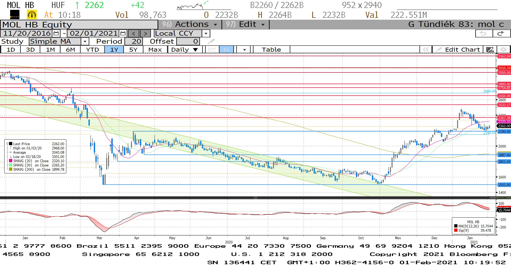Click the 3162.04 red price level label
Screen dimensions: 511x273
point(504,56)
